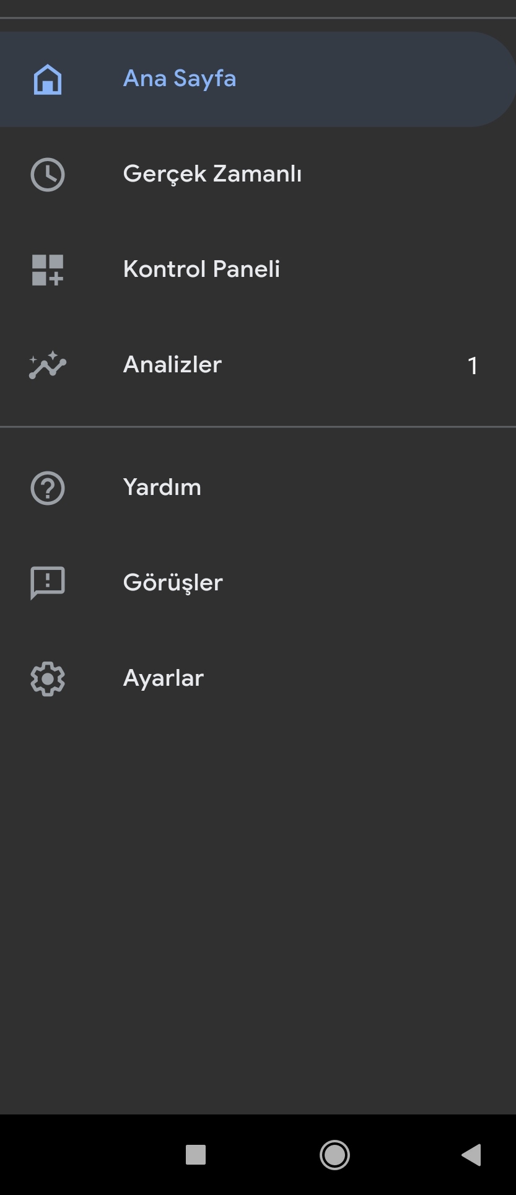Screen dimensions: 516x1195
Task: Click the Analizler sparkle chart icon
Action: (x=48, y=365)
